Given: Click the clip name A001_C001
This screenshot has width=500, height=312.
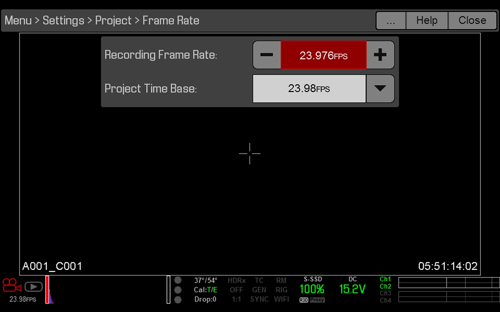Looking at the screenshot, I should [52, 266].
